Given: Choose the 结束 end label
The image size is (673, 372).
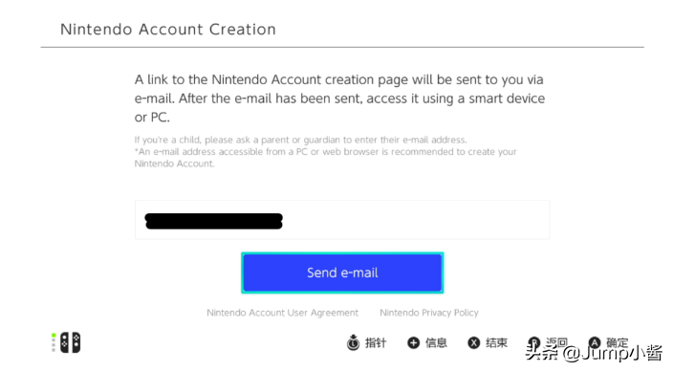Looking at the screenshot, I should point(496,342).
